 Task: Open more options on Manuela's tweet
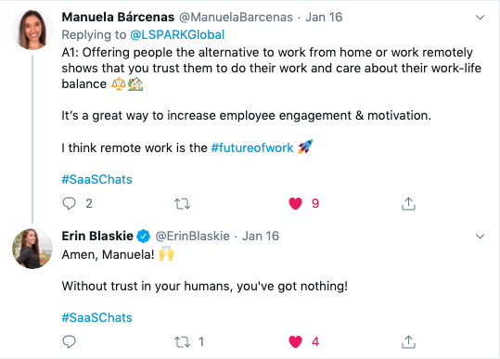click(x=480, y=18)
